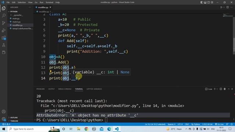Image resolution: width=235 pixels, height=132 pixels.
Task: Open editor More Actions ellipsis
Action: point(232,7)
